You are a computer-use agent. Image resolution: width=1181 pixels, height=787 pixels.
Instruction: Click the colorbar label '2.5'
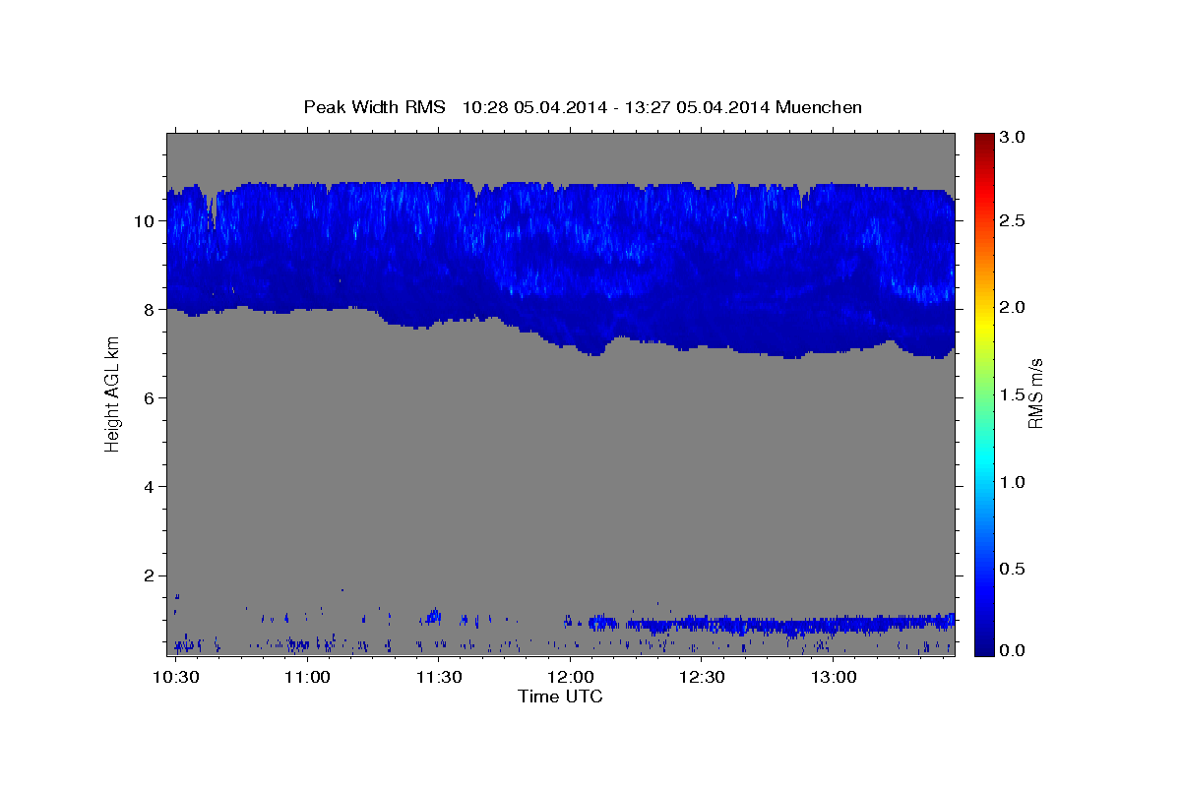pyautogui.click(x=1014, y=220)
